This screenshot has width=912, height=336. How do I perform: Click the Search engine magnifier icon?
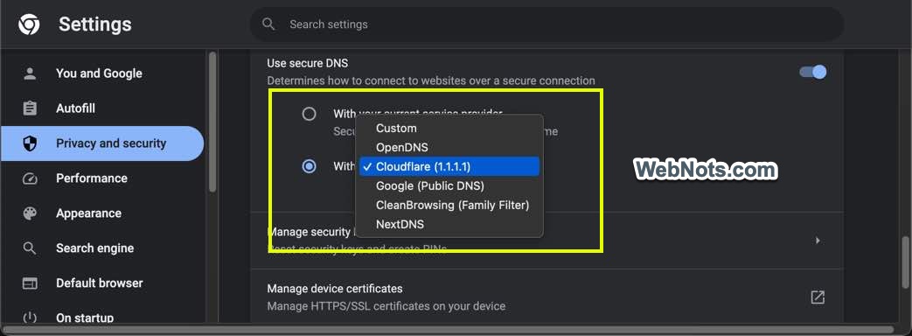coord(30,248)
